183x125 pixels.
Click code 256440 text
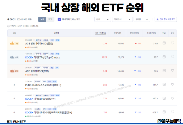[29, 40]
